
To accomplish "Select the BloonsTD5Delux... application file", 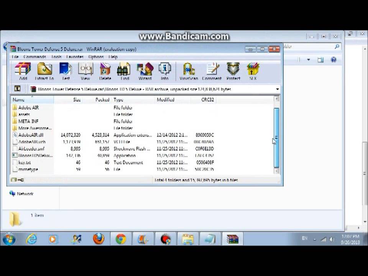I will (32, 155).
